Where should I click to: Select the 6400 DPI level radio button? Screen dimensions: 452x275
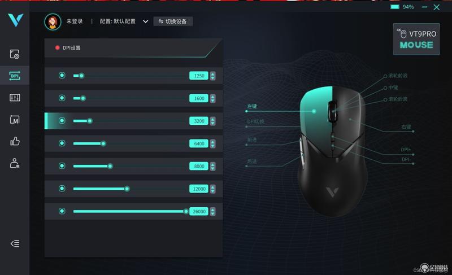point(62,143)
